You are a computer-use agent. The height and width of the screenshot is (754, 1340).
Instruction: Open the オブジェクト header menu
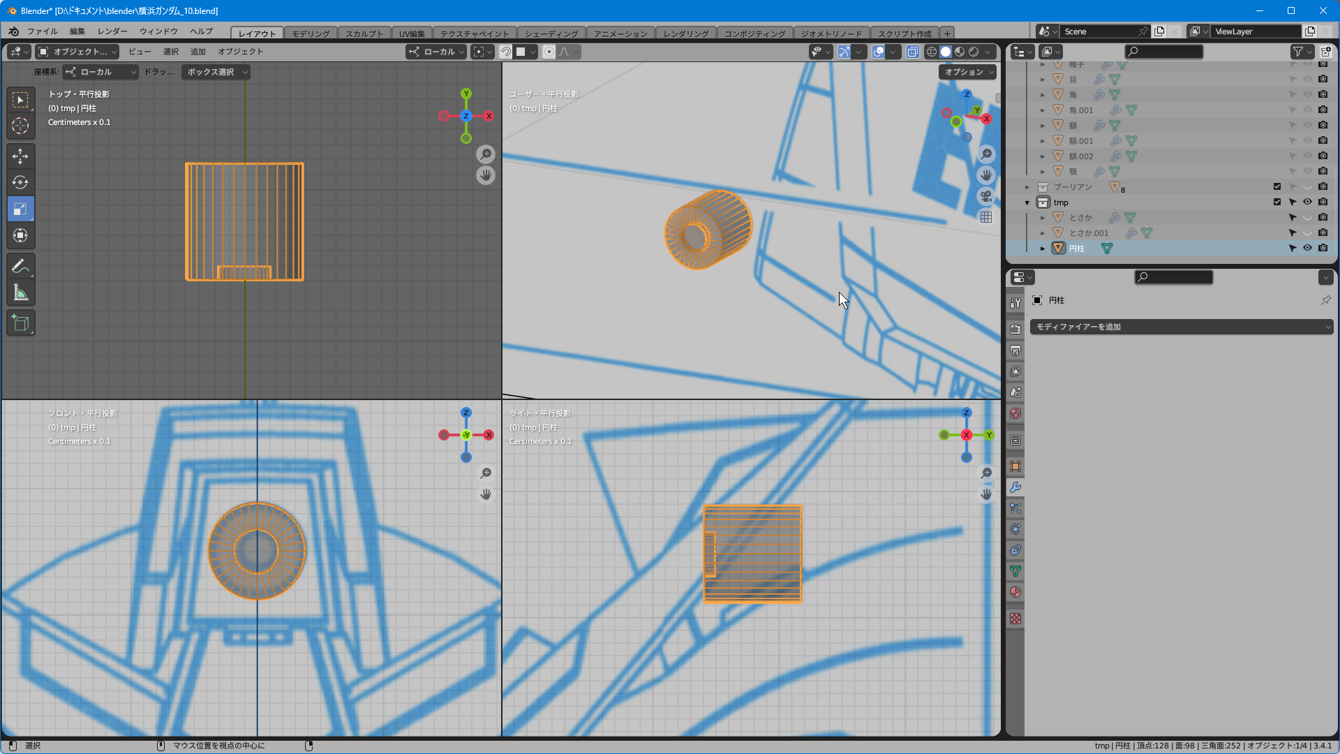pos(240,52)
